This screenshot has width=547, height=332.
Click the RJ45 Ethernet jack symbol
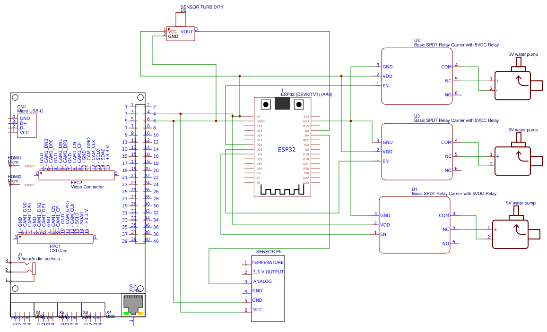pyautogui.click(x=133, y=305)
